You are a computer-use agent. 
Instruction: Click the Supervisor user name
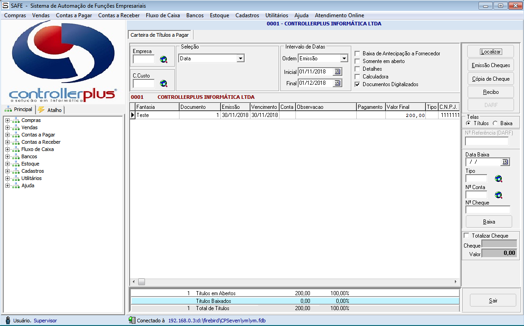[45, 321]
